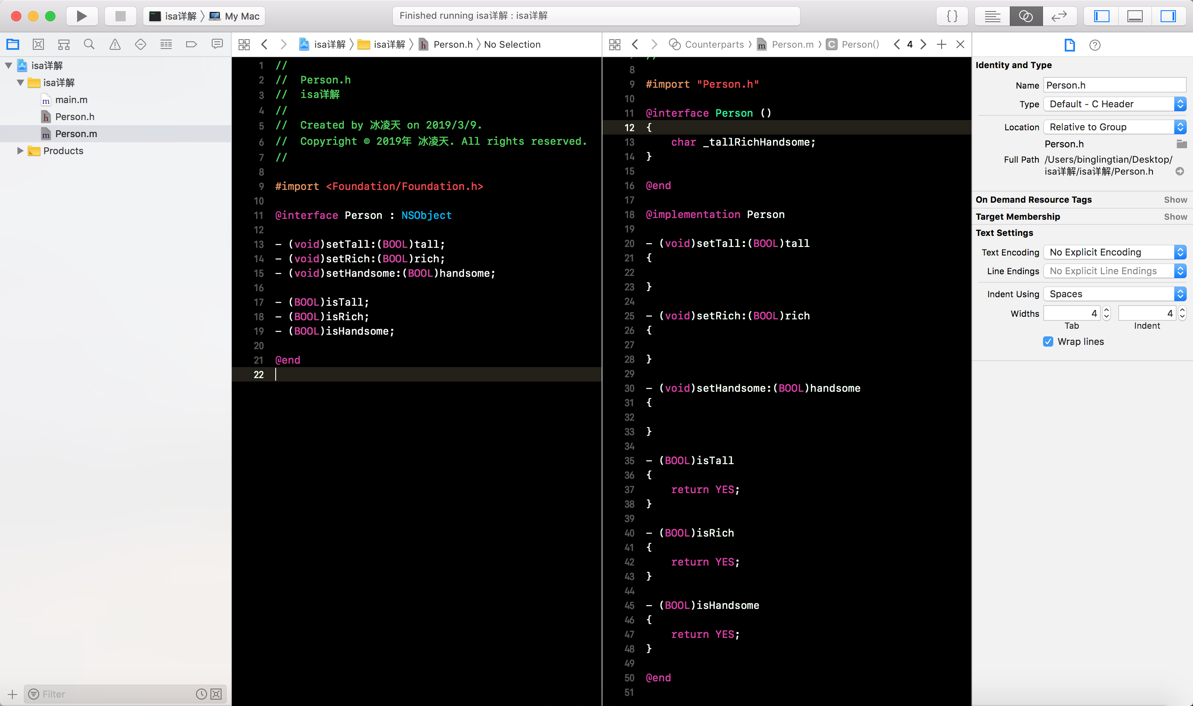Add another assistant editor pane
Viewport: 1193px width, 706px height.
coord(942,44)
